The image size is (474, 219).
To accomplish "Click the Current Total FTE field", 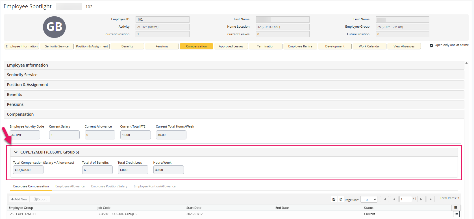I will [x=136, y=135].
